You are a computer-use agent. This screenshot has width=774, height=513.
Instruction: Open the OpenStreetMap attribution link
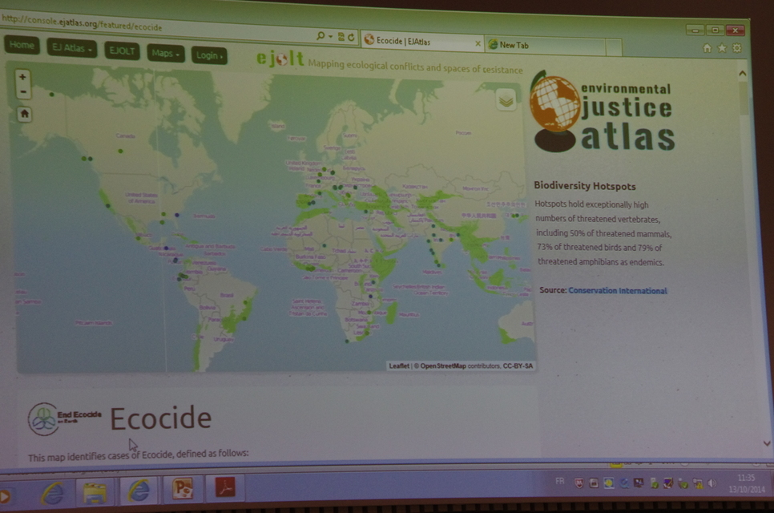click(443, 366)
